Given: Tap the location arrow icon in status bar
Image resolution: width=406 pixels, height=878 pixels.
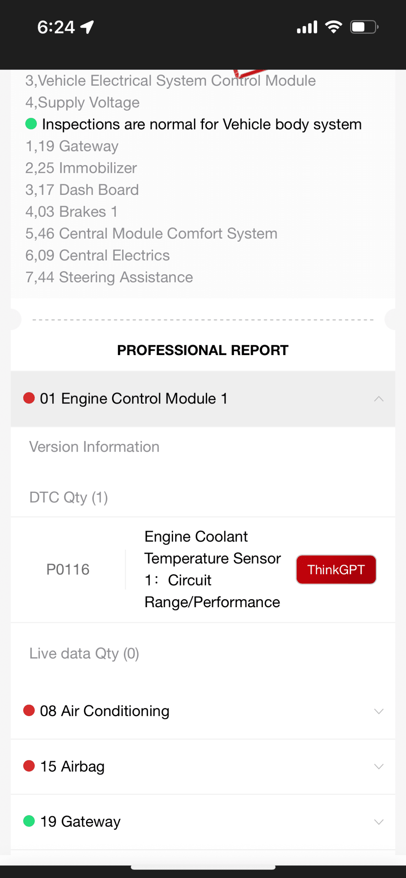Looking at the screenshot, I should (x=87, y=27).
